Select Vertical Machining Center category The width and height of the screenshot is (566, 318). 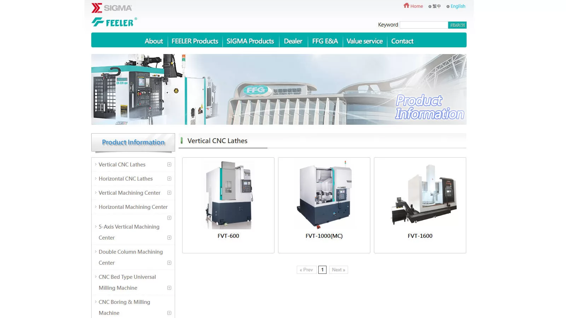pos(129,193)
